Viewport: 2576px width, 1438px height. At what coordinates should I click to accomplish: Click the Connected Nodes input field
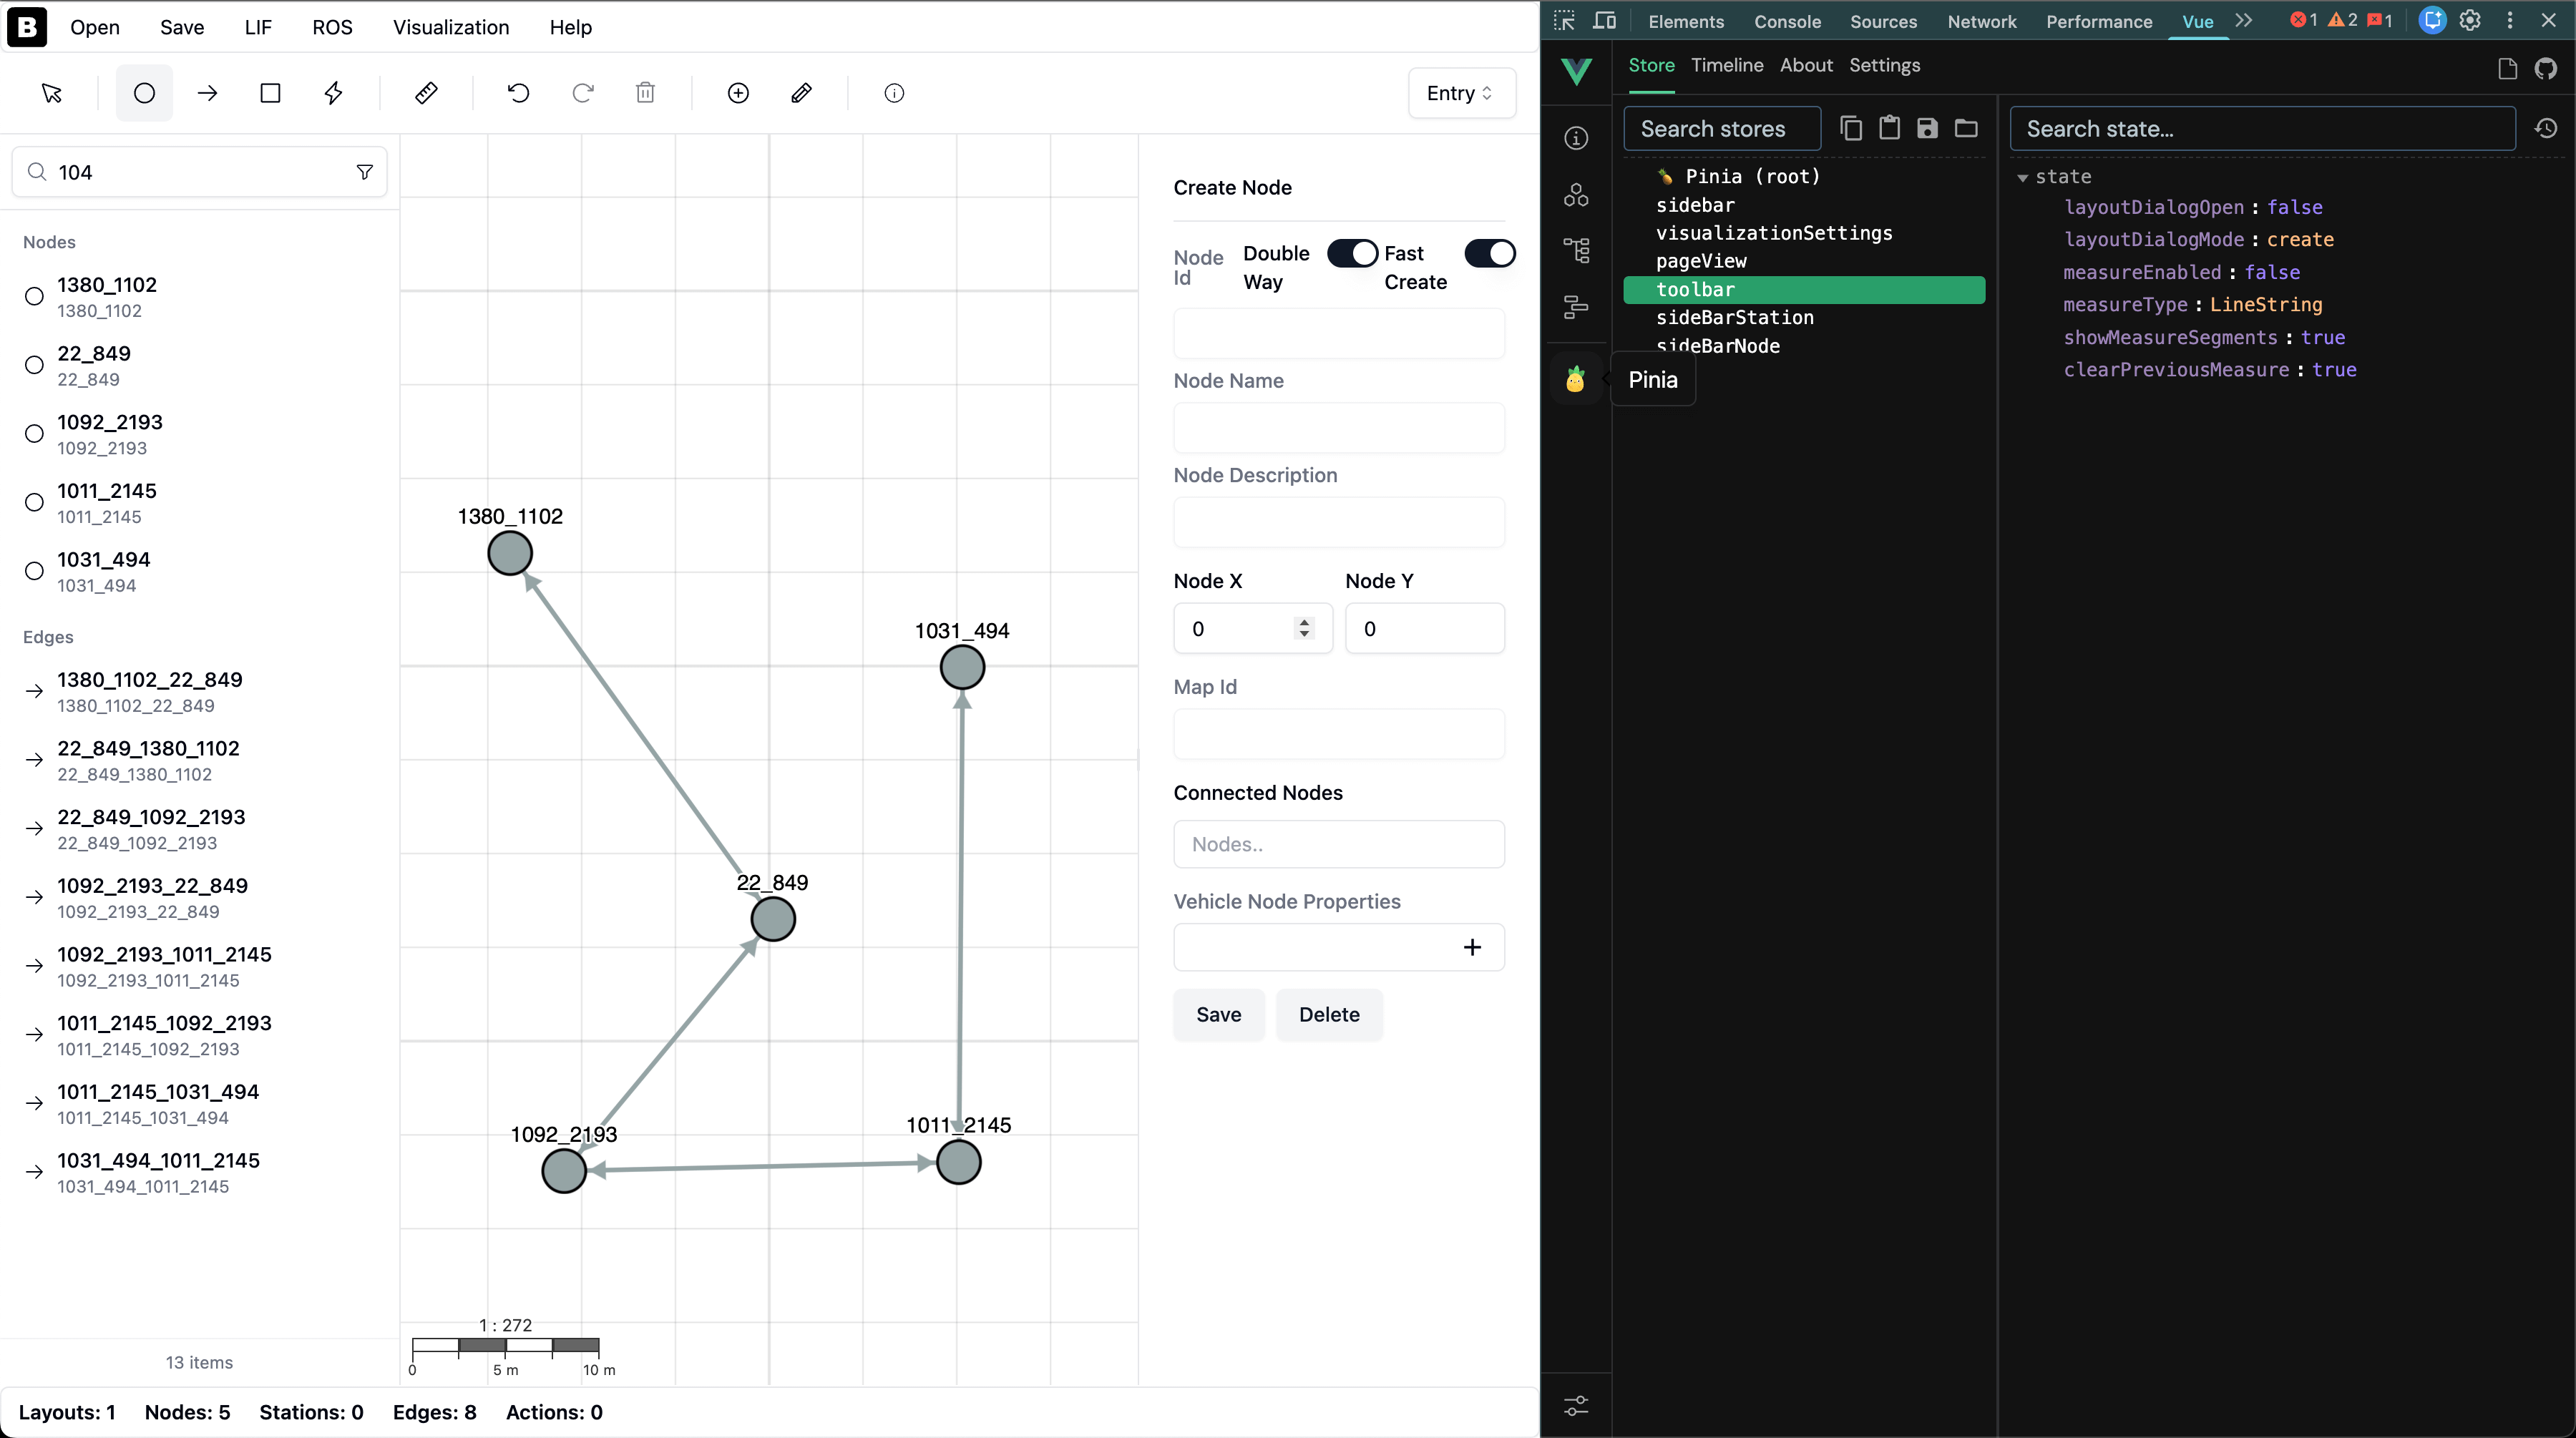(1338, 844)
